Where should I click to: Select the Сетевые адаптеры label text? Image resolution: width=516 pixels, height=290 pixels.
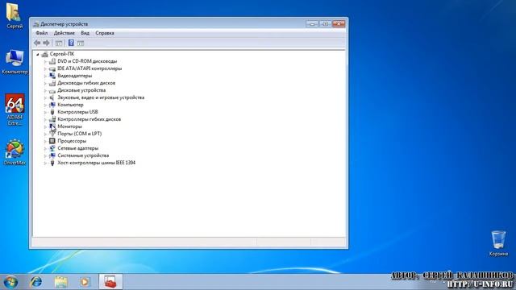point(77,148)
